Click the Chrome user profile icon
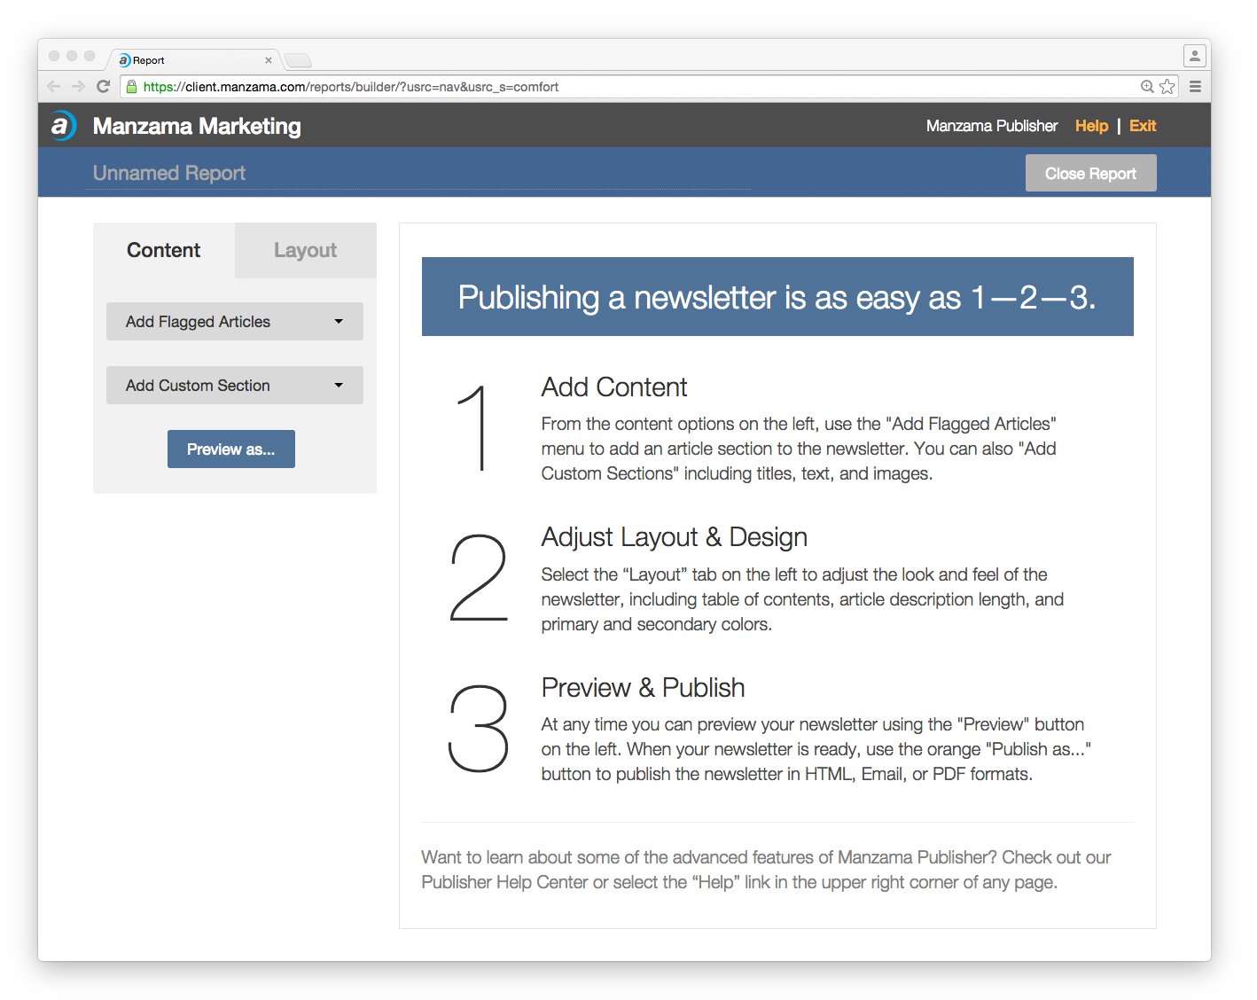Image resolution: width=1257 pixels, height=1000 pixels. tap(1194, 56)
